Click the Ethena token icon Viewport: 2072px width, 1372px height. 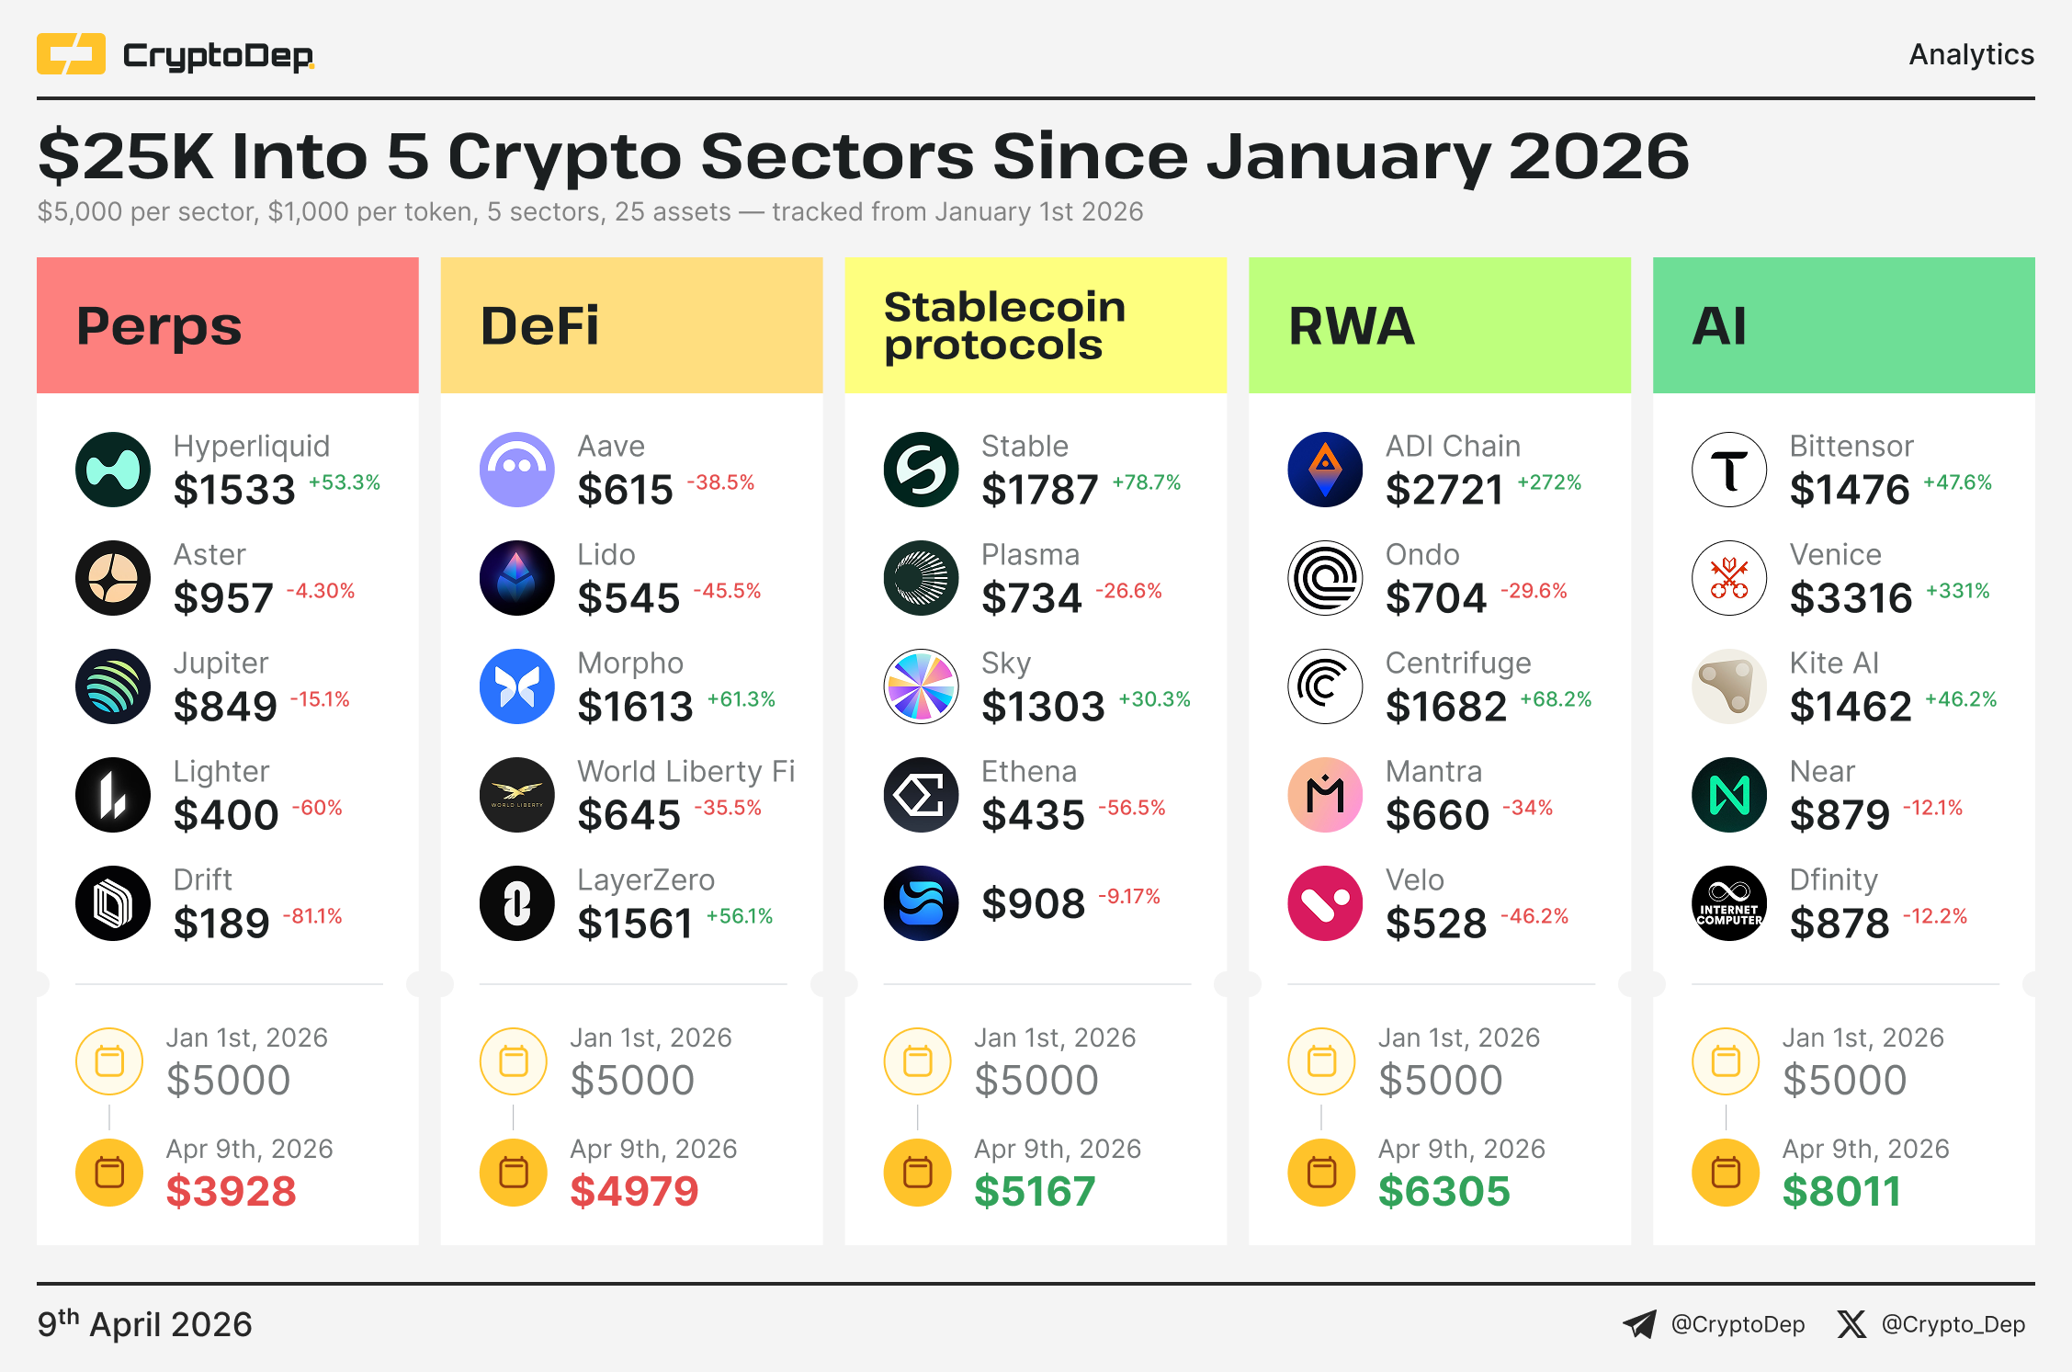(921, 795)
